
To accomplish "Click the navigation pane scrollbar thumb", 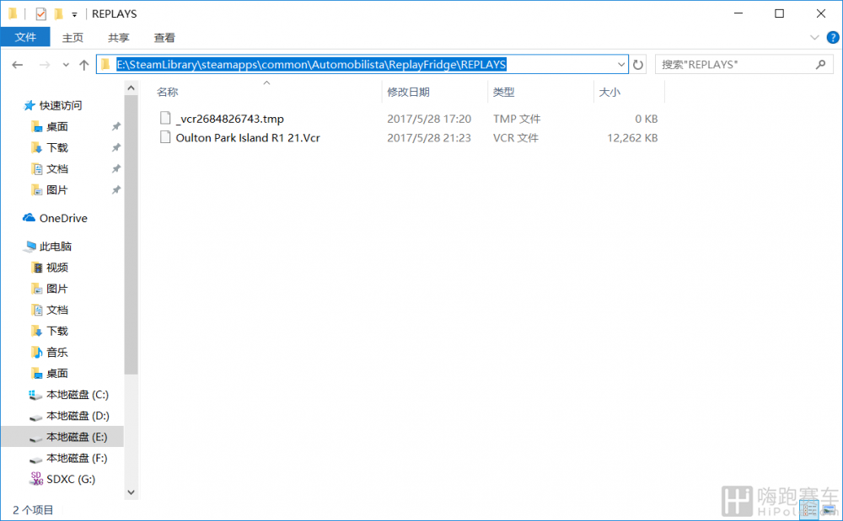I will pyautogui.click(x=132, y=235).
